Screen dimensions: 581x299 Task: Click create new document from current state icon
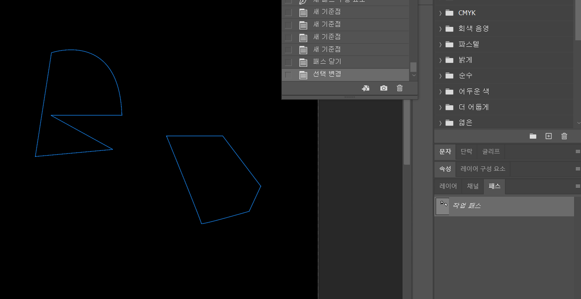366,88
